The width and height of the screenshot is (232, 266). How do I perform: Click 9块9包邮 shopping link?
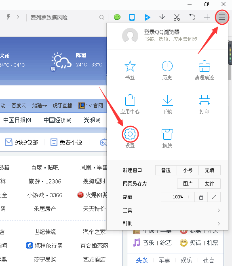(x=22, y=142)
